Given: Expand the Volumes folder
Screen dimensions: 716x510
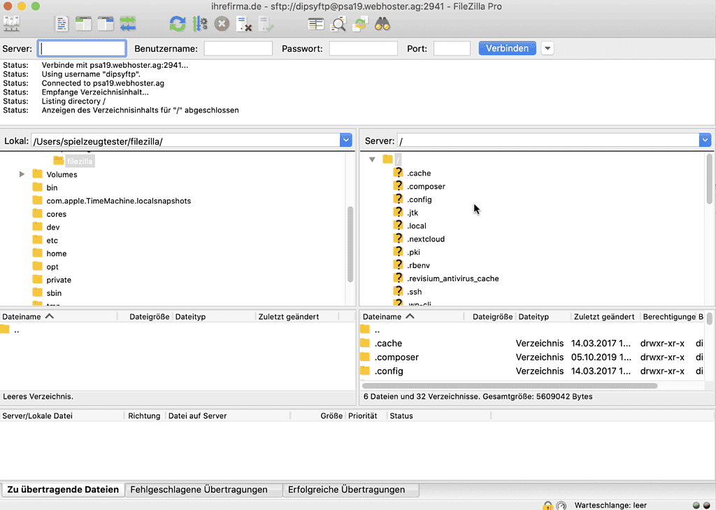Looking at the screenshot, I should tap(22, 174).
